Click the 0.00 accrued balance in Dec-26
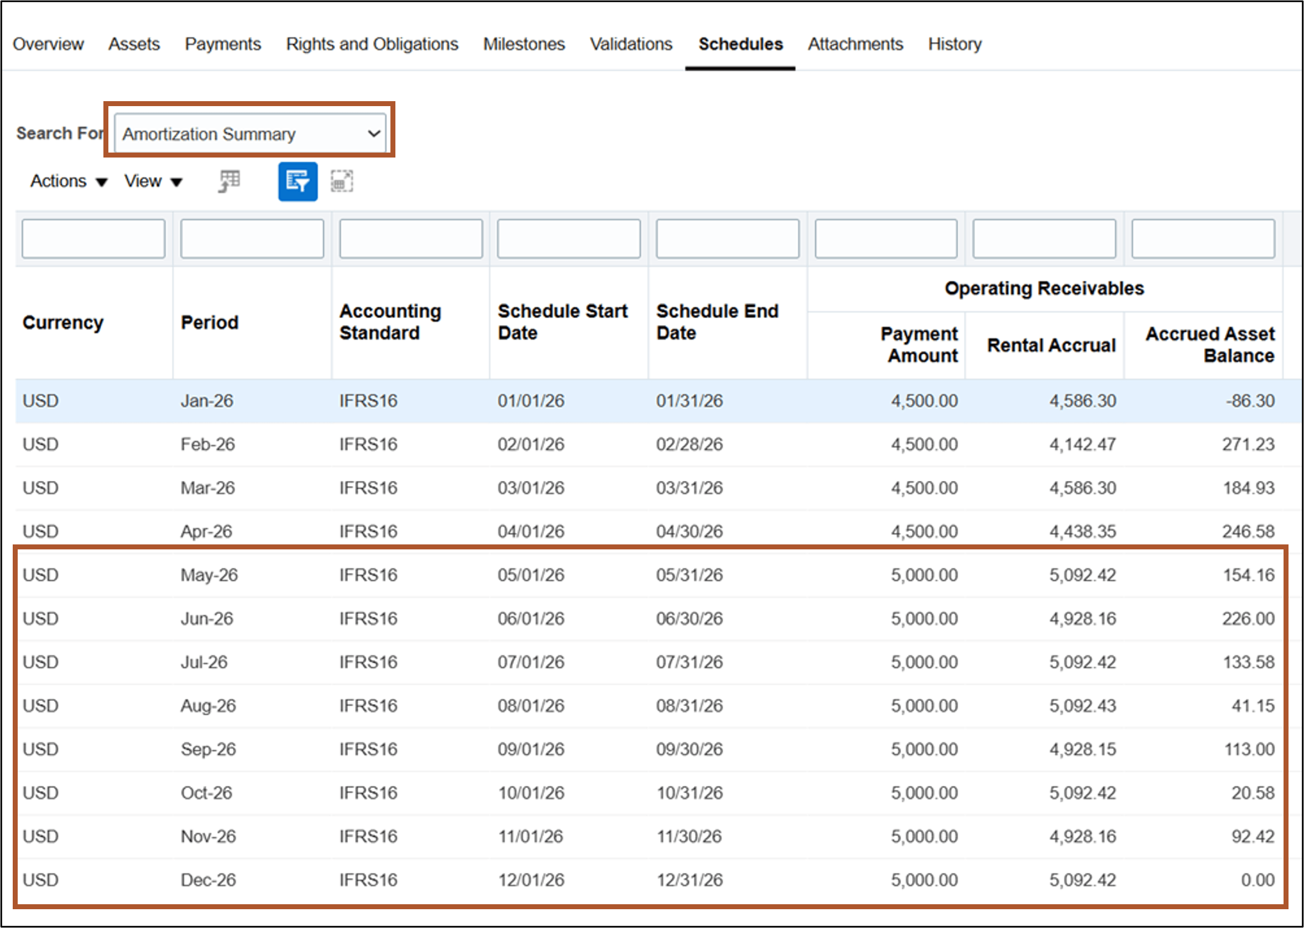 click(1258, 880)
